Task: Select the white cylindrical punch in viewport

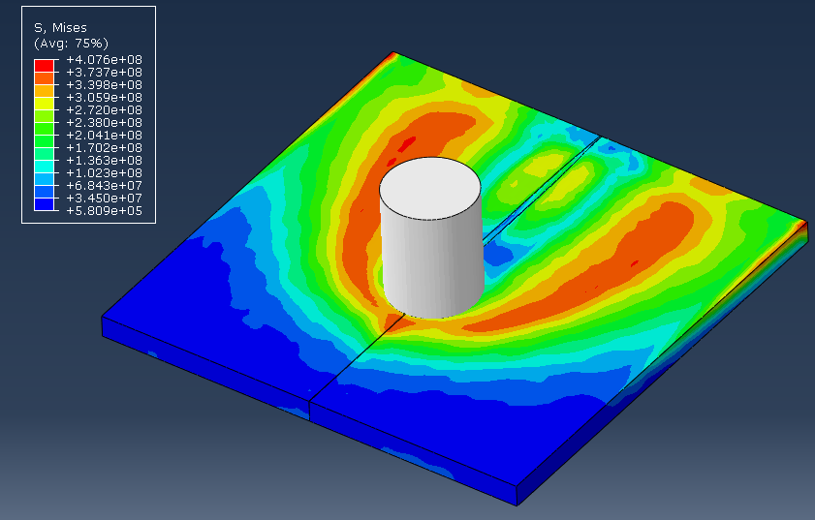Action: tap(431, 238)
